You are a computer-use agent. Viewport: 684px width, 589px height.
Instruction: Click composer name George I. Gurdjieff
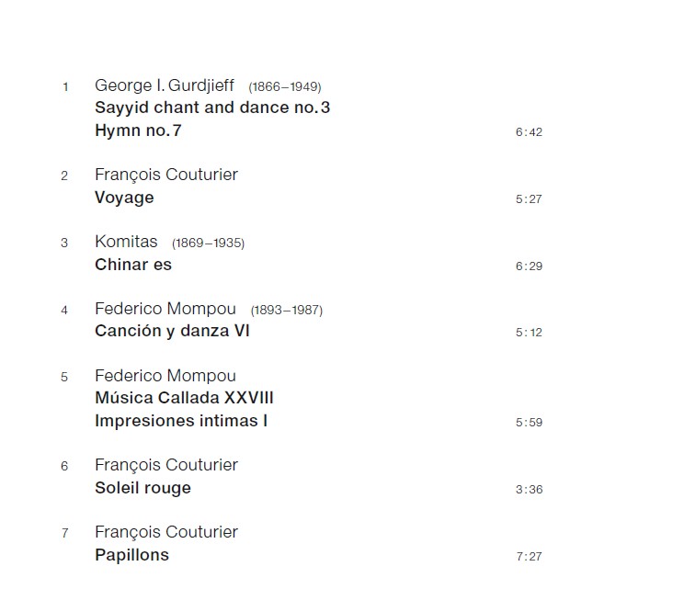click(x=165, y=85)
